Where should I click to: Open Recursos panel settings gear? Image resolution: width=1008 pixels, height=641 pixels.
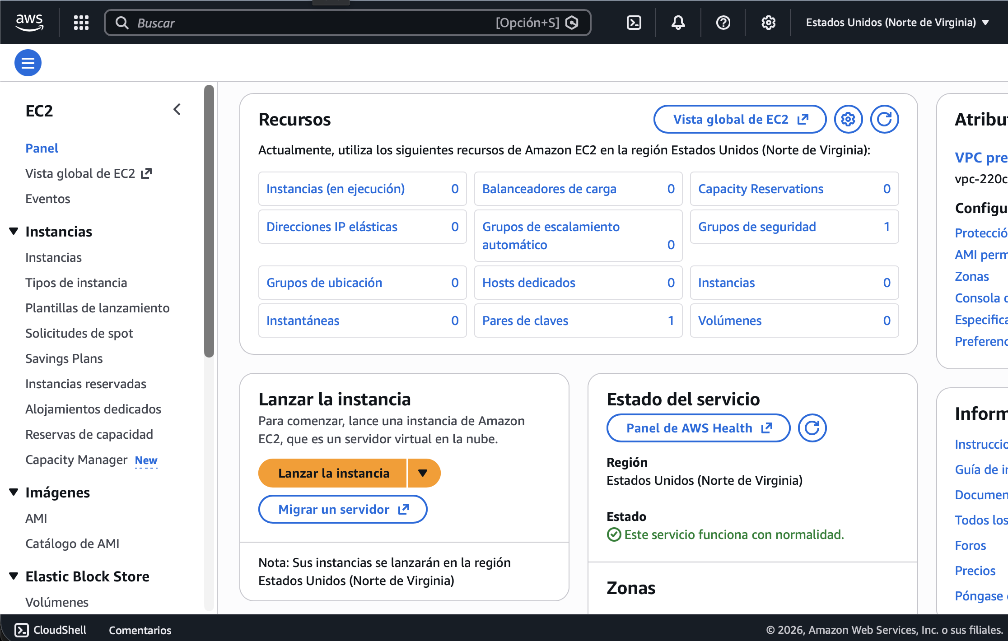(848, 119)
